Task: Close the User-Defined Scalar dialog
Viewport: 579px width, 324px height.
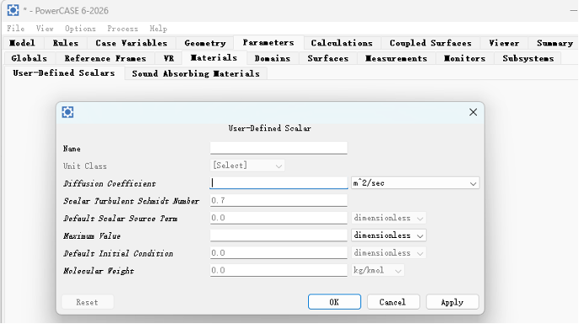Action: click(x=473, y=112)
